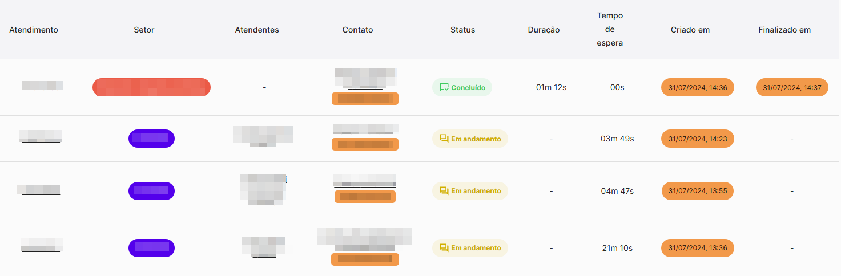
Task: Click created date badge 31/07/2024, 14:23
Action: click(x=697, y=139)
